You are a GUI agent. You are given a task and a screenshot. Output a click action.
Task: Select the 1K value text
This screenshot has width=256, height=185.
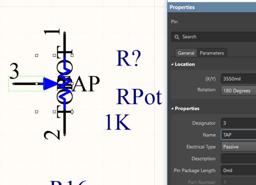[118, 122]
